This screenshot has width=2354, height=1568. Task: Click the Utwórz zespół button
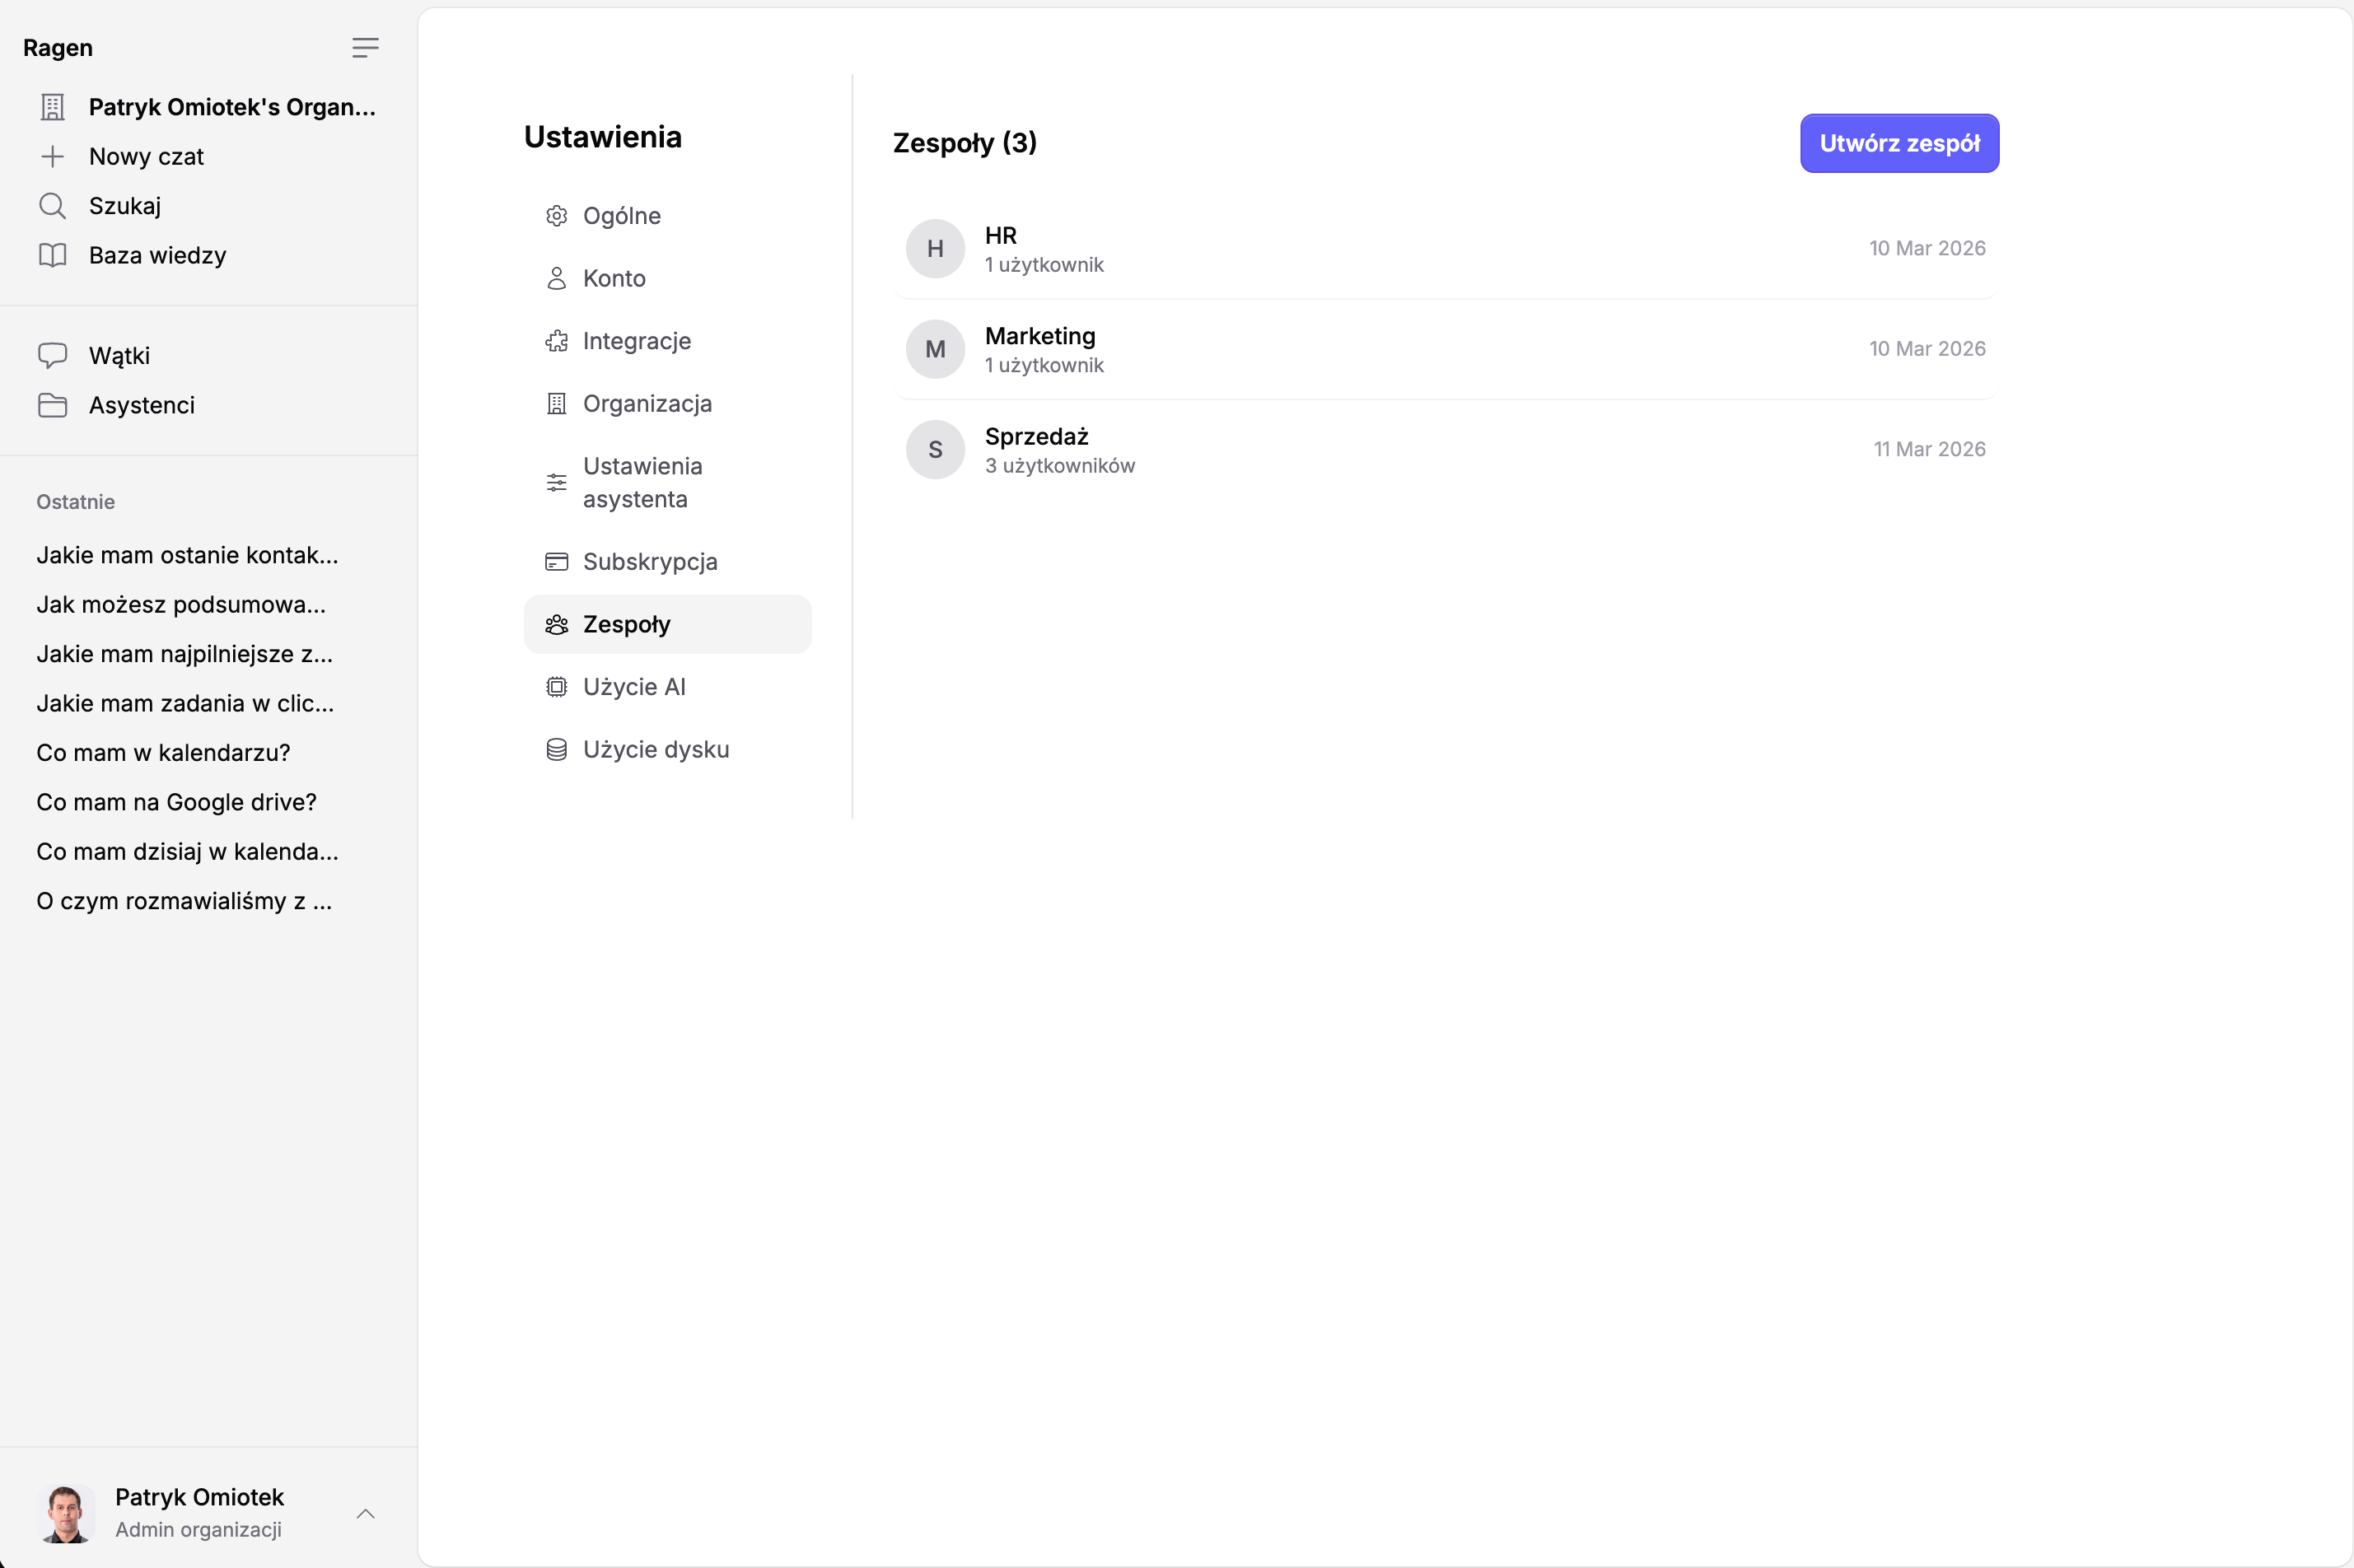(1898, 144)
